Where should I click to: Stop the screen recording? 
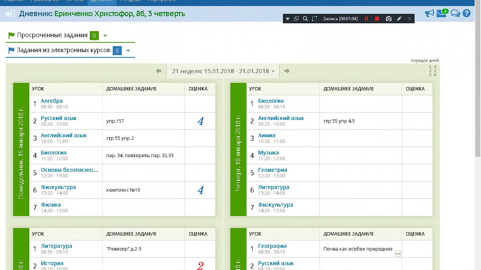coord(377,19)
